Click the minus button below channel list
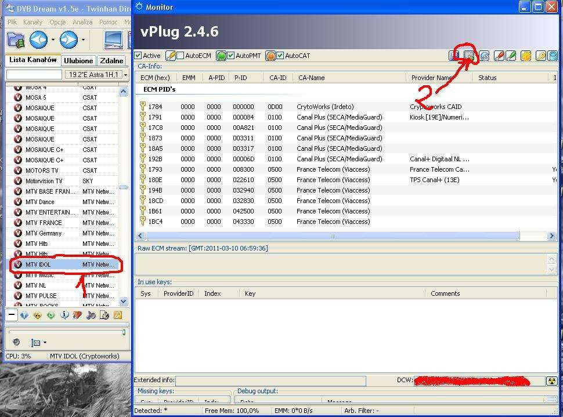The width and height of the screenshot is (563, 417). [12, 315]
